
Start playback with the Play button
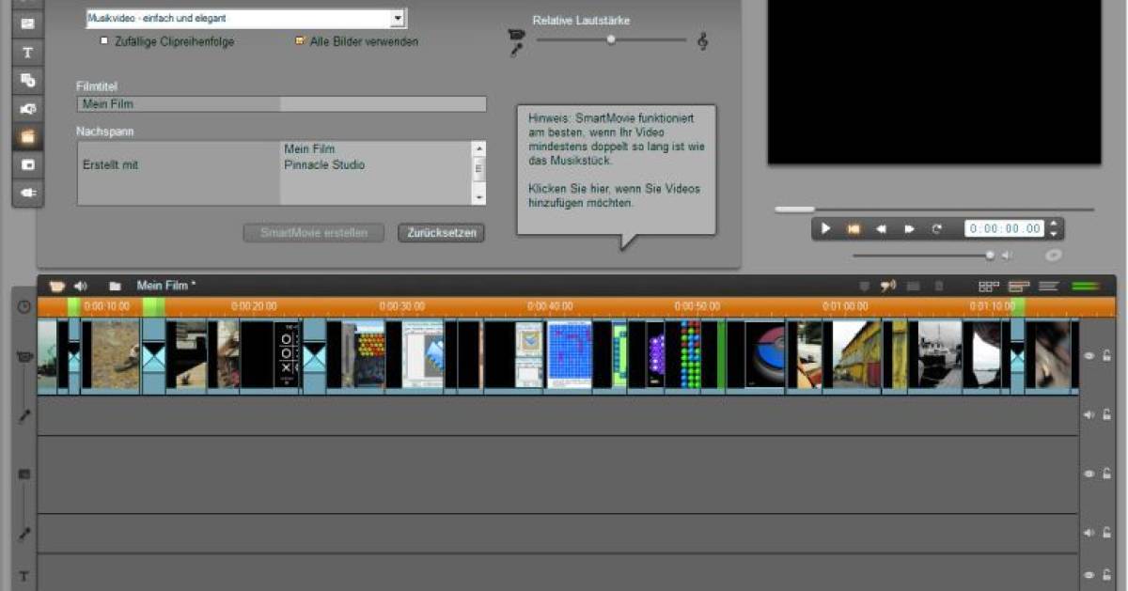825,228
